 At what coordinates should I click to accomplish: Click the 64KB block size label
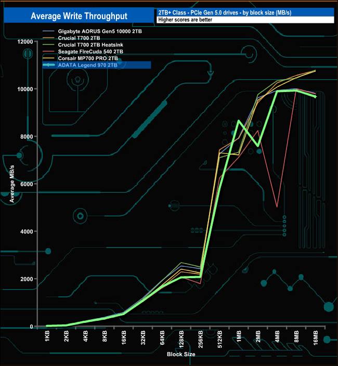pos(162,337)
